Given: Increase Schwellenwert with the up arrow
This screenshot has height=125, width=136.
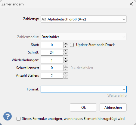Looking at the screenshot, I should click(x=66, y=66).
